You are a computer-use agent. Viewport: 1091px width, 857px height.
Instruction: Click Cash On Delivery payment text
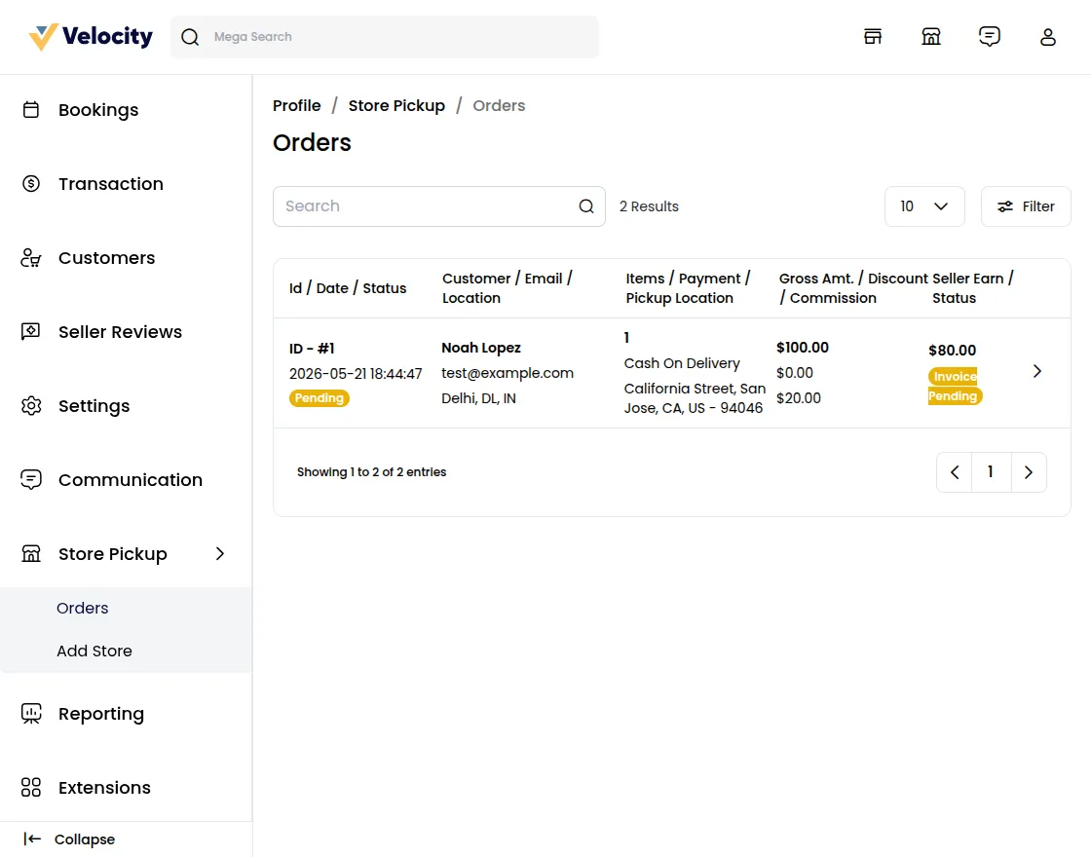tap(682, 363)
